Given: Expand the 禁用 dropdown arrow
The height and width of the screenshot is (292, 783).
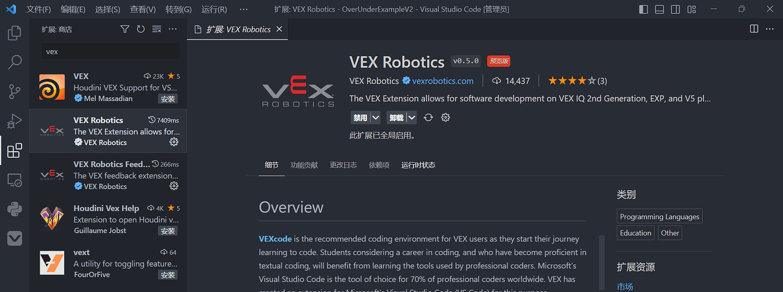Looking at the screenshot, I should [x=375, y=118].
